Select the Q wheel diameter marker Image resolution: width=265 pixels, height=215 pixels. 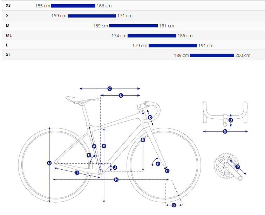coord(49,163)
